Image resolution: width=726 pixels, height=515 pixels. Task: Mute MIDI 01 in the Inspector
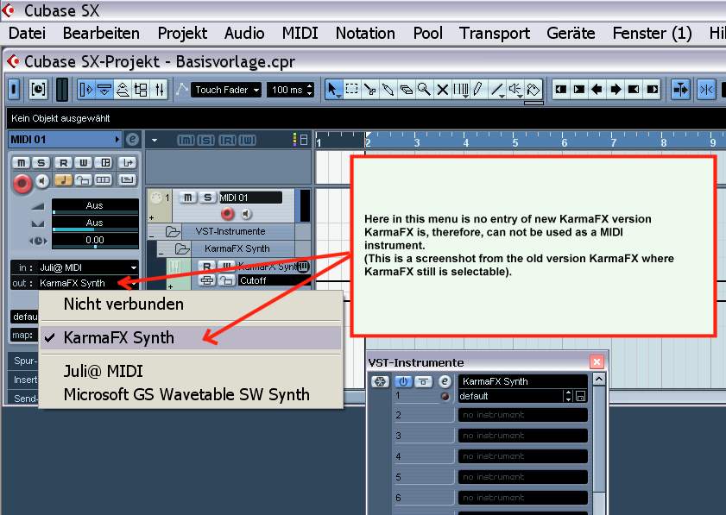[x=22, y=162]
